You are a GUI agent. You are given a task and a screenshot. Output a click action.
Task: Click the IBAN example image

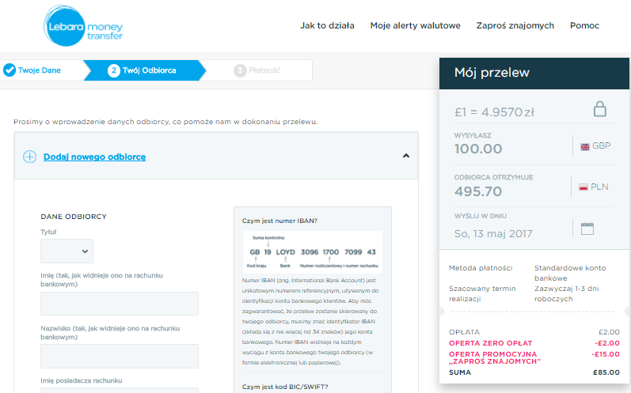coord(312,252)
